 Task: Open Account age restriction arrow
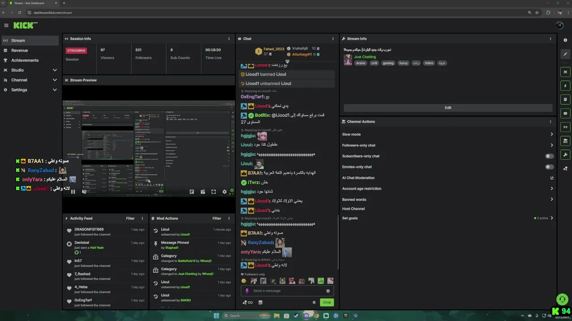[x=551, y=189]
